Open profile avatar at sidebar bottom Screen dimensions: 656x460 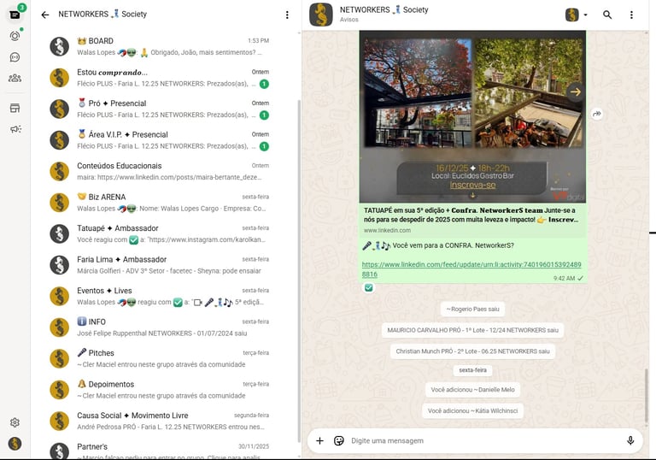[15, 443]
